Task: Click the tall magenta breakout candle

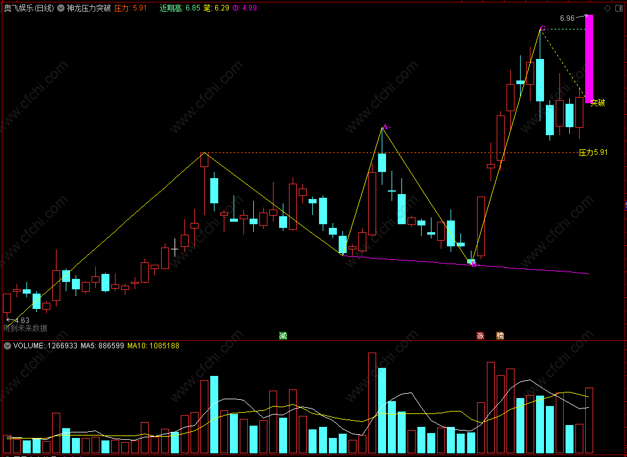Action: point(589,59)
